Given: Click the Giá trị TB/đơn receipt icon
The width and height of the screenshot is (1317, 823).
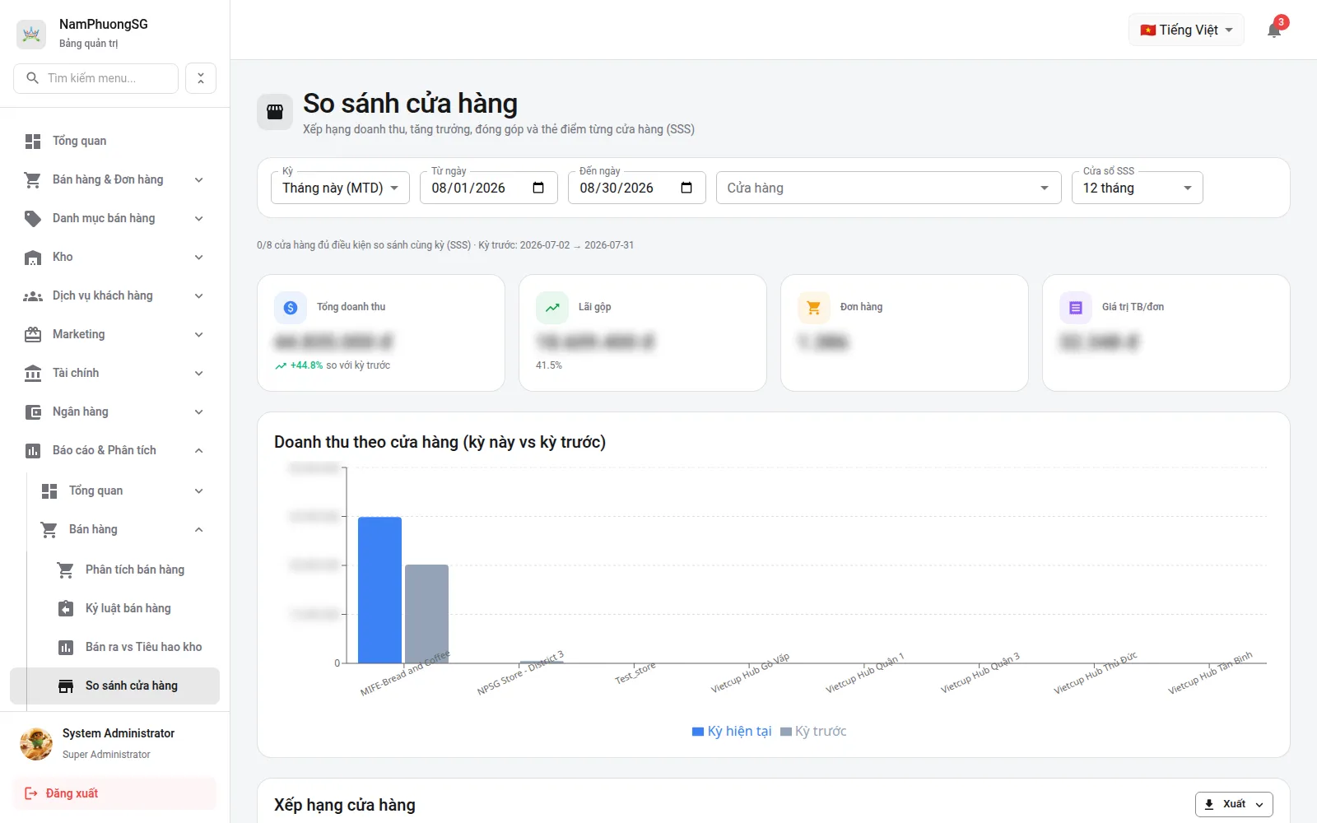Looking at the screenshot, I should [x=1076, y=307].
